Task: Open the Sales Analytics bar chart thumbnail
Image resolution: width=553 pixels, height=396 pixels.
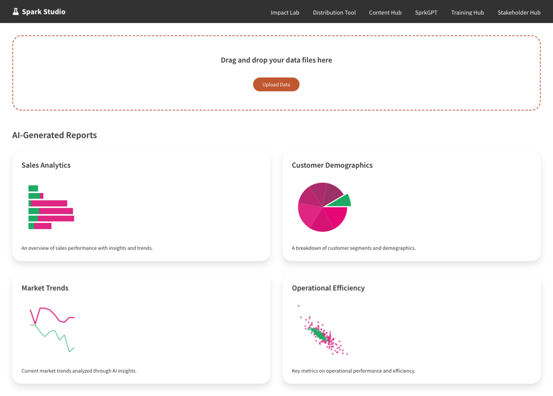Action: 51,207
